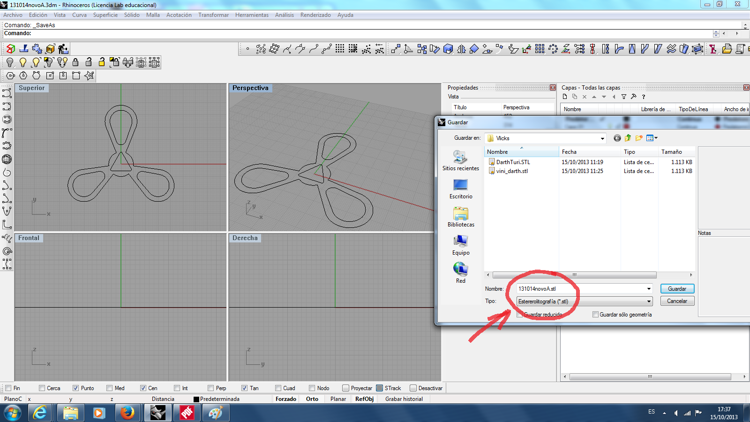Click the 3D box display icon in top-left toolbar
The width and height of the screenshot is (750, 422).
(10, 49)
